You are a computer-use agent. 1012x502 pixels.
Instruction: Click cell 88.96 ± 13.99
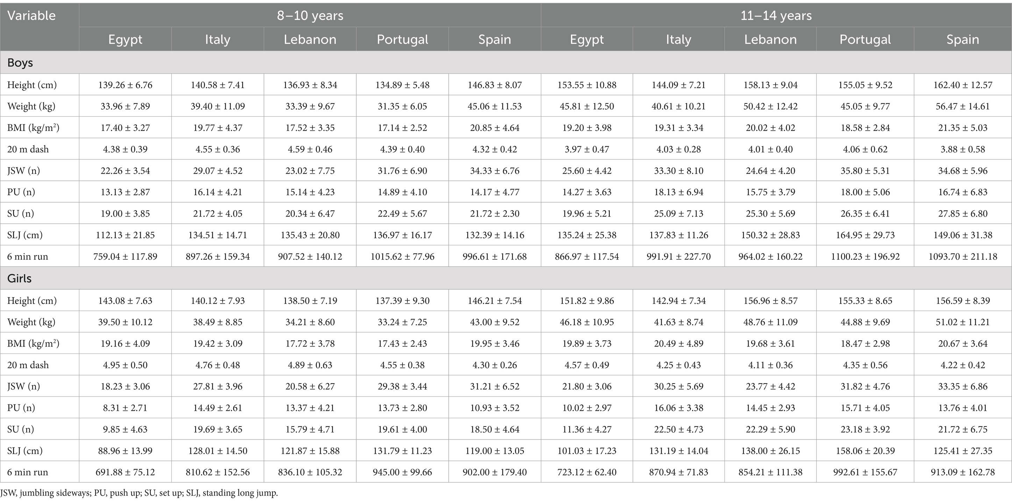125,451
